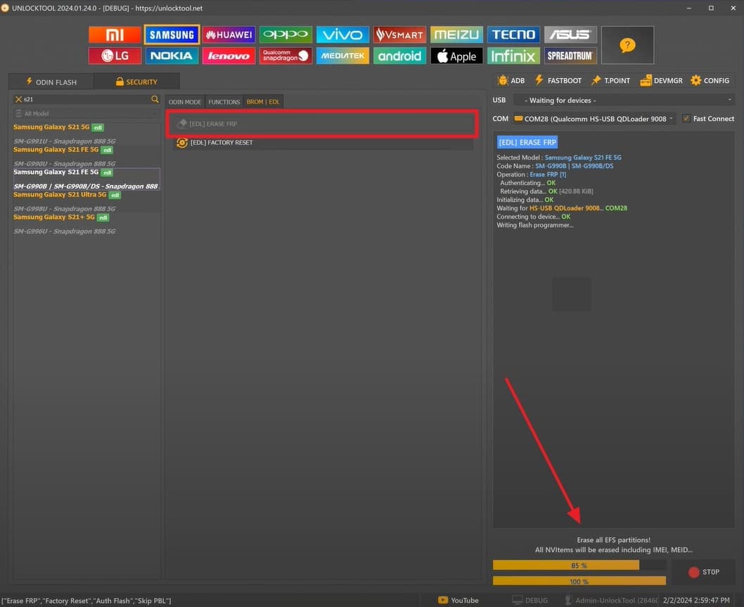
Task: Choose the Huawei brand logo
Action: pyautogui.click(x=229, y=34)
